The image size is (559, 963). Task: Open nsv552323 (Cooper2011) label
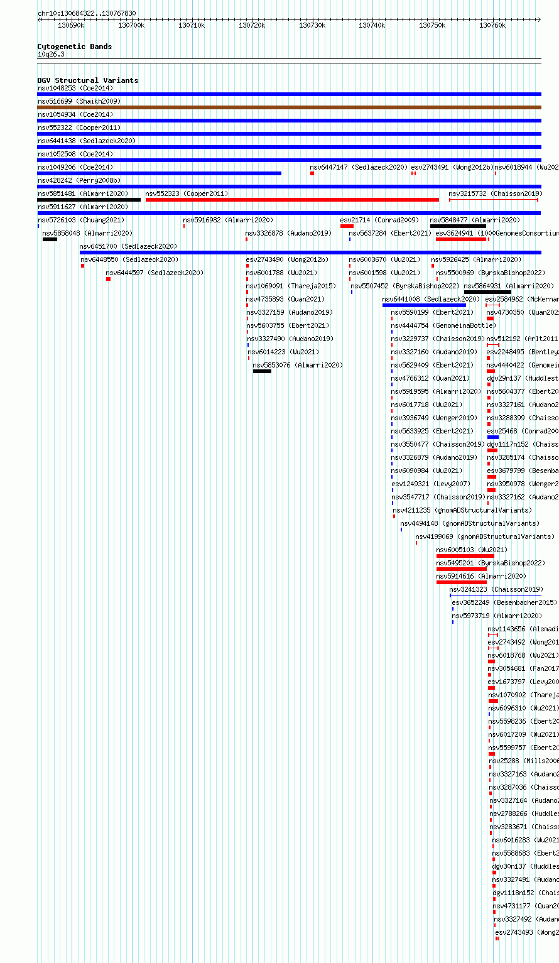point(187,193)
